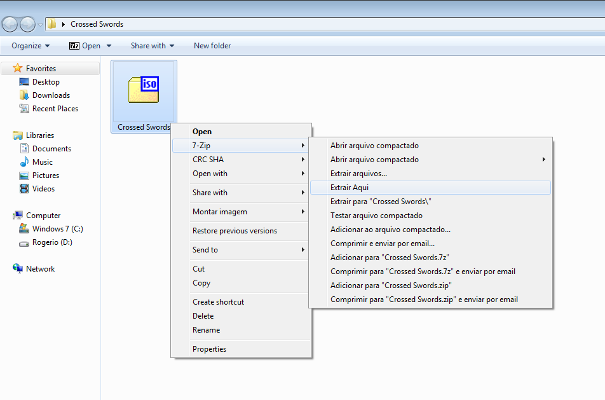Choose Extrair arquivos... option
Viewport: 605px width, 400px height.
(358, 174)
